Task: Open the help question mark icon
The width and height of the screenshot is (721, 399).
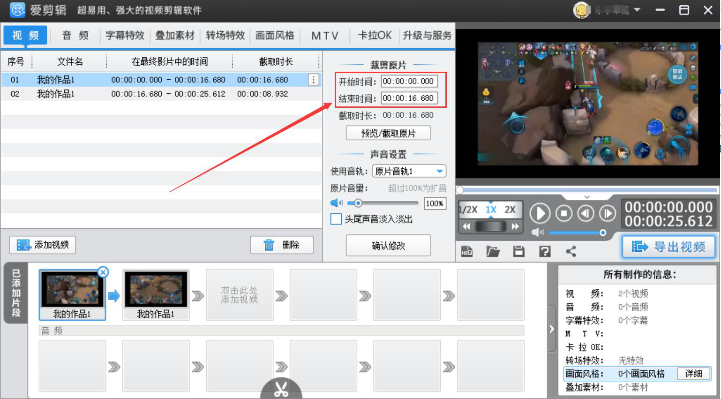Action: pos(545,251)
